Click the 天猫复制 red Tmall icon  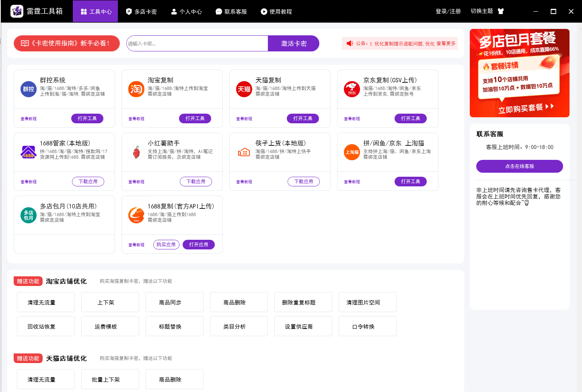click(244, 89)
